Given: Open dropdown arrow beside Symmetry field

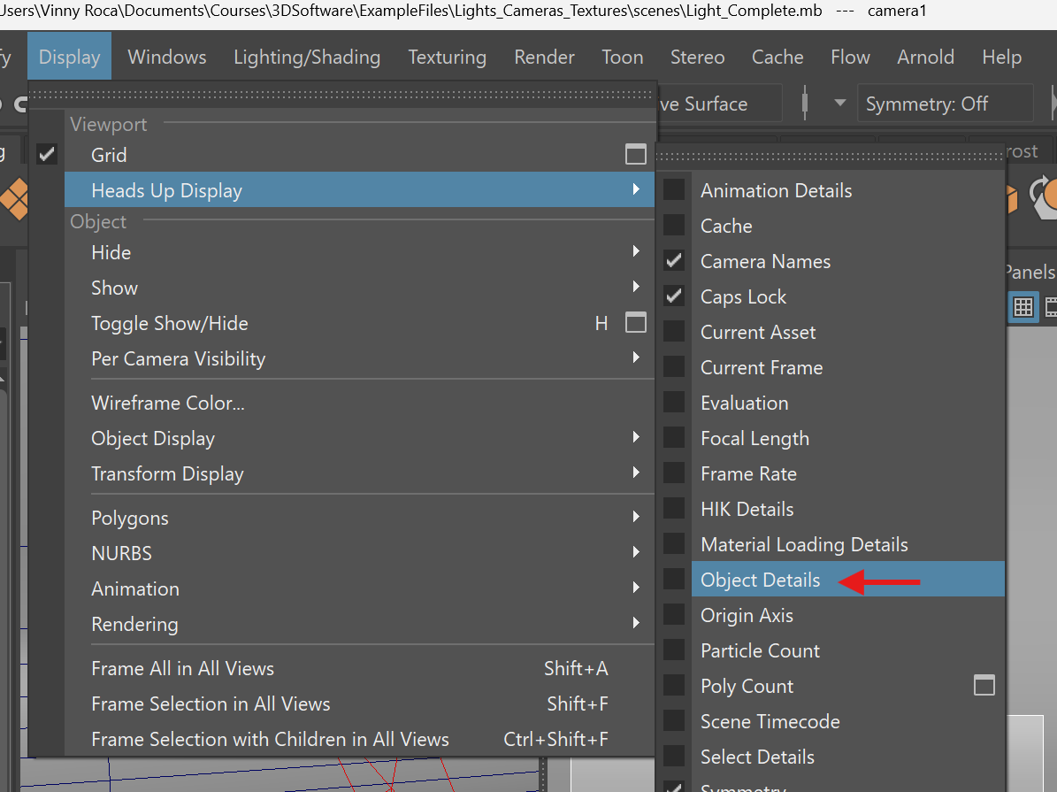Looking at the screenshot, I should coord(839,104).
